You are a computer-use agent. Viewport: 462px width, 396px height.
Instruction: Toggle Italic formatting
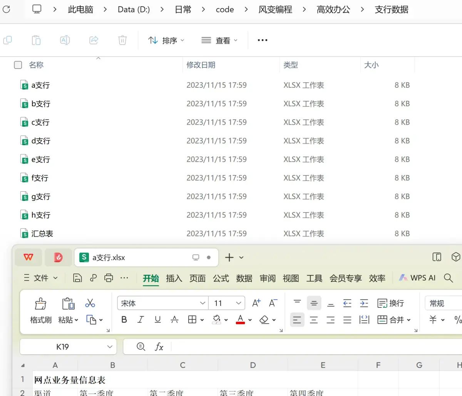coord(141,319)
